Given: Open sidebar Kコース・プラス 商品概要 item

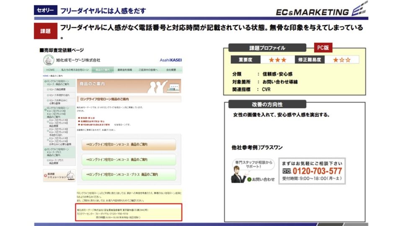Looking at the screenshot, I should click(x=59, y=162).
